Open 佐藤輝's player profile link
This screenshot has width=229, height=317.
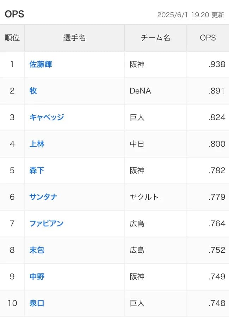coord(41,64)
